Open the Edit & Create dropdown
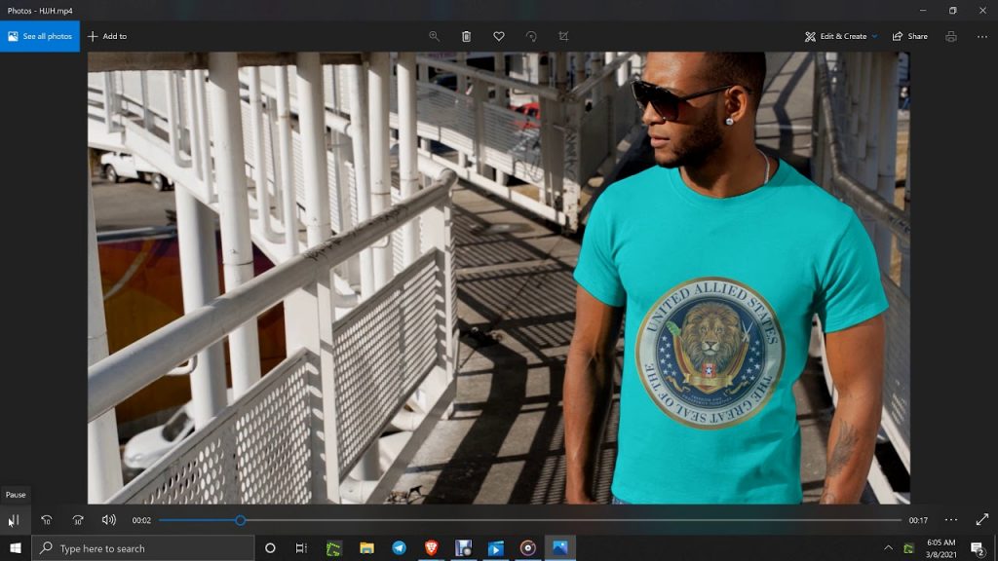This screenshot has width=998, height=561. pos(841,36)
